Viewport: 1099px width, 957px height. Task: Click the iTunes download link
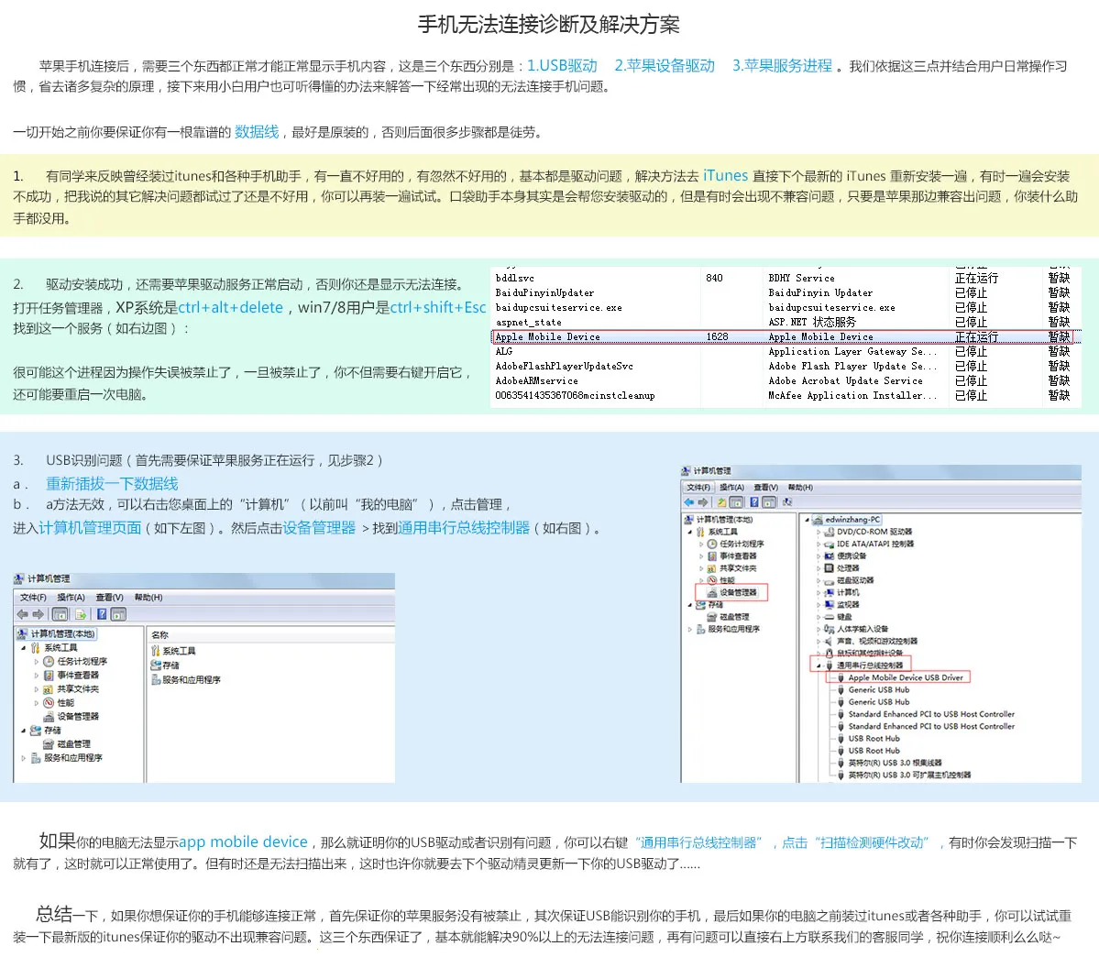pos(725,174)
